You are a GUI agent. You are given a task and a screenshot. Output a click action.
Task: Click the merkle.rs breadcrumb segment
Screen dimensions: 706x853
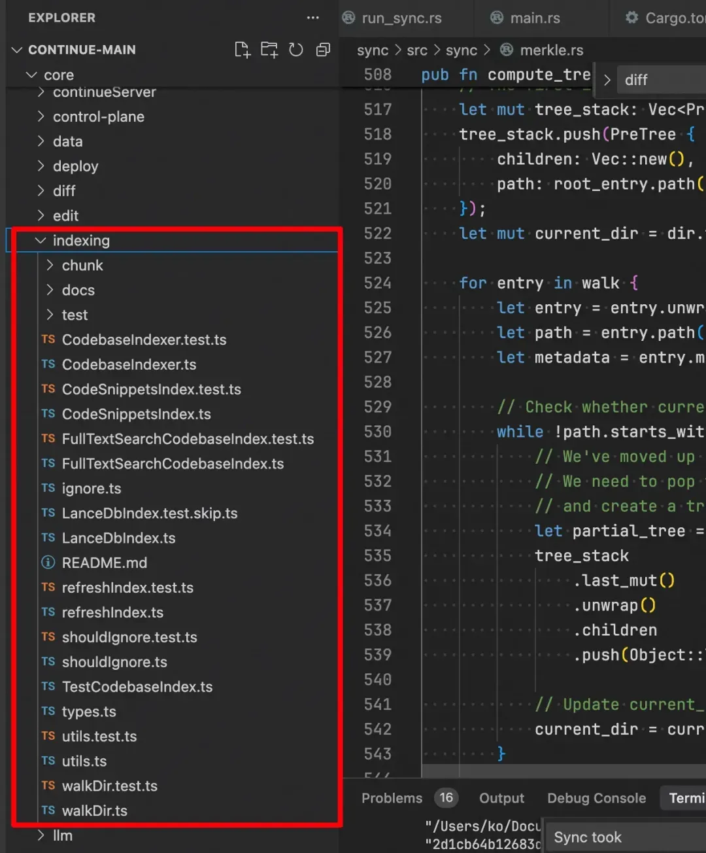[x=552, y=50]
